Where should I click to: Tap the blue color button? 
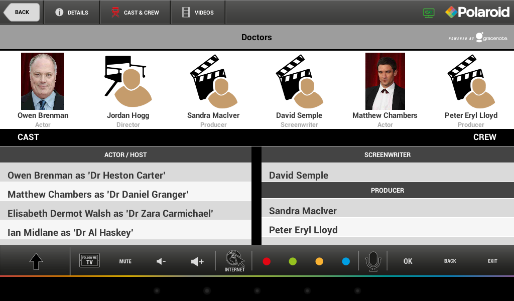[x=346, y=261]
